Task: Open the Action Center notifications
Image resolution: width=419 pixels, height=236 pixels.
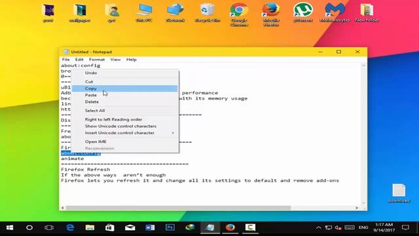Action: coord(405,227)
